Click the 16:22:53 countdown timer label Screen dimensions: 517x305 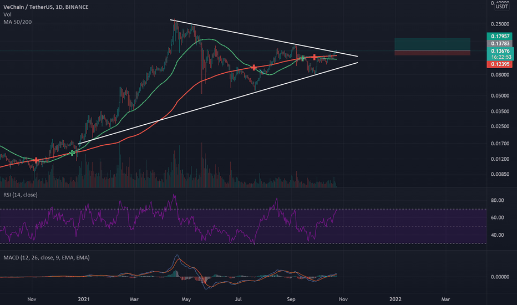pyautogui.click(x=501, y=57)
